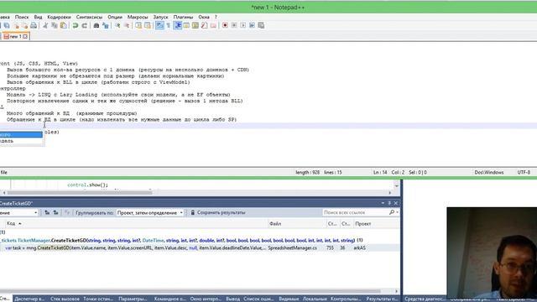Click the Zoom In toolbar icon
This screenshot has width=537, height=302.
coord(117,25)
